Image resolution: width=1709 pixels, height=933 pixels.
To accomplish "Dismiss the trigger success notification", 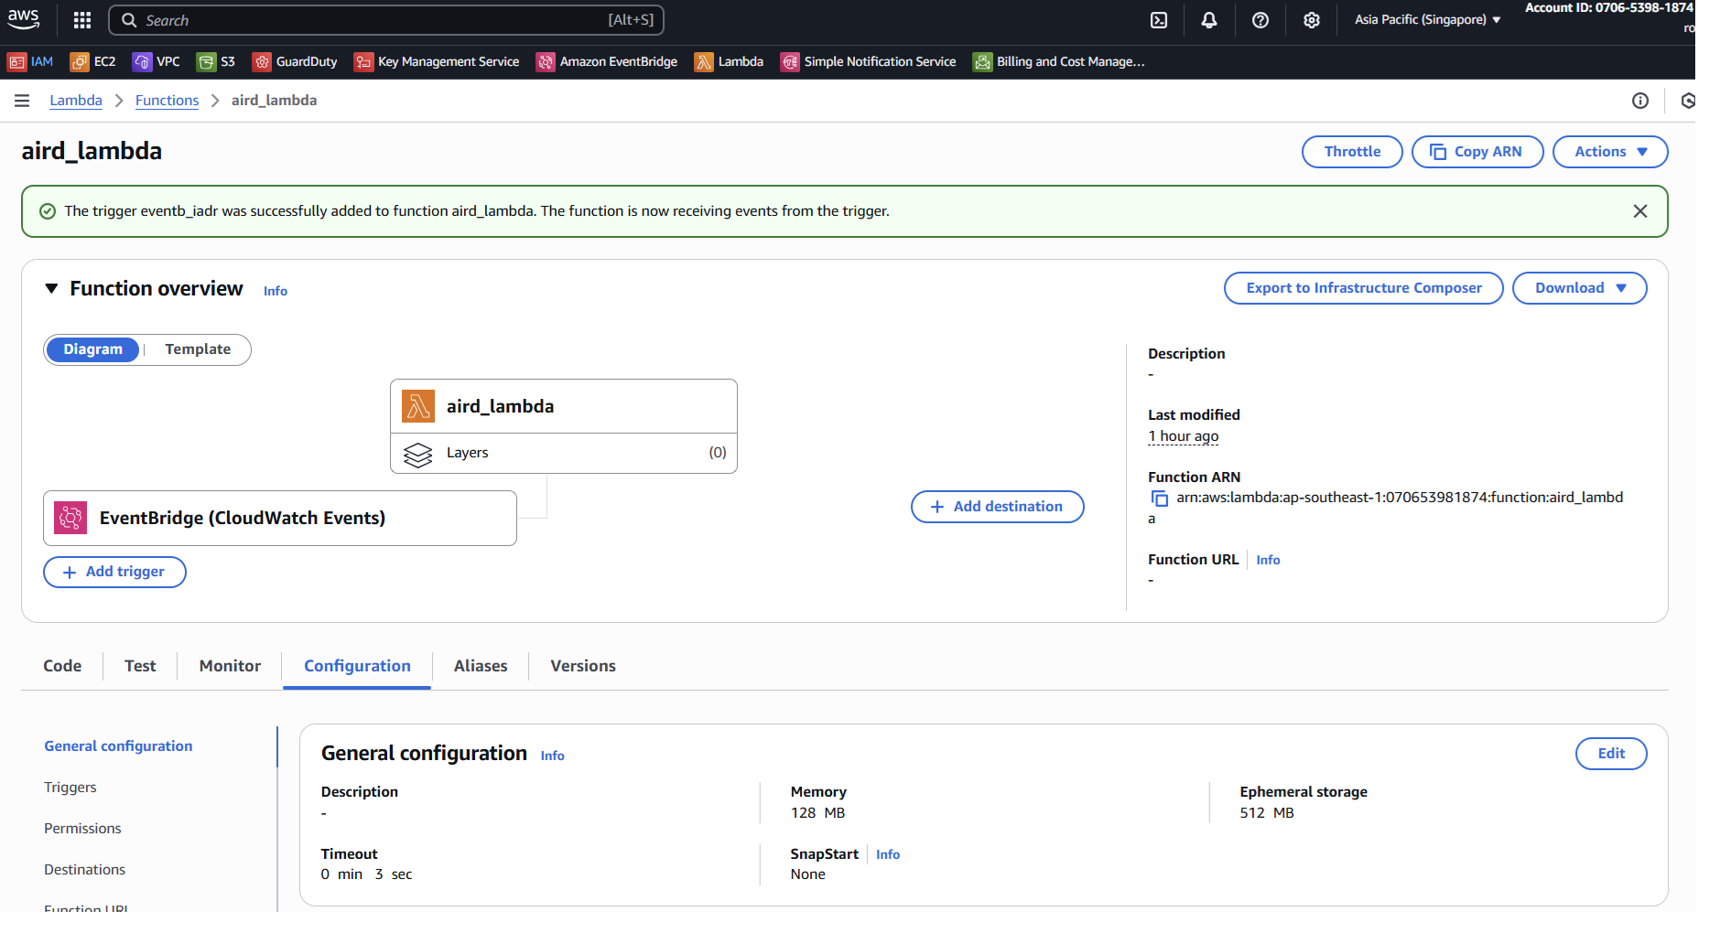I will pos(1640,211).
